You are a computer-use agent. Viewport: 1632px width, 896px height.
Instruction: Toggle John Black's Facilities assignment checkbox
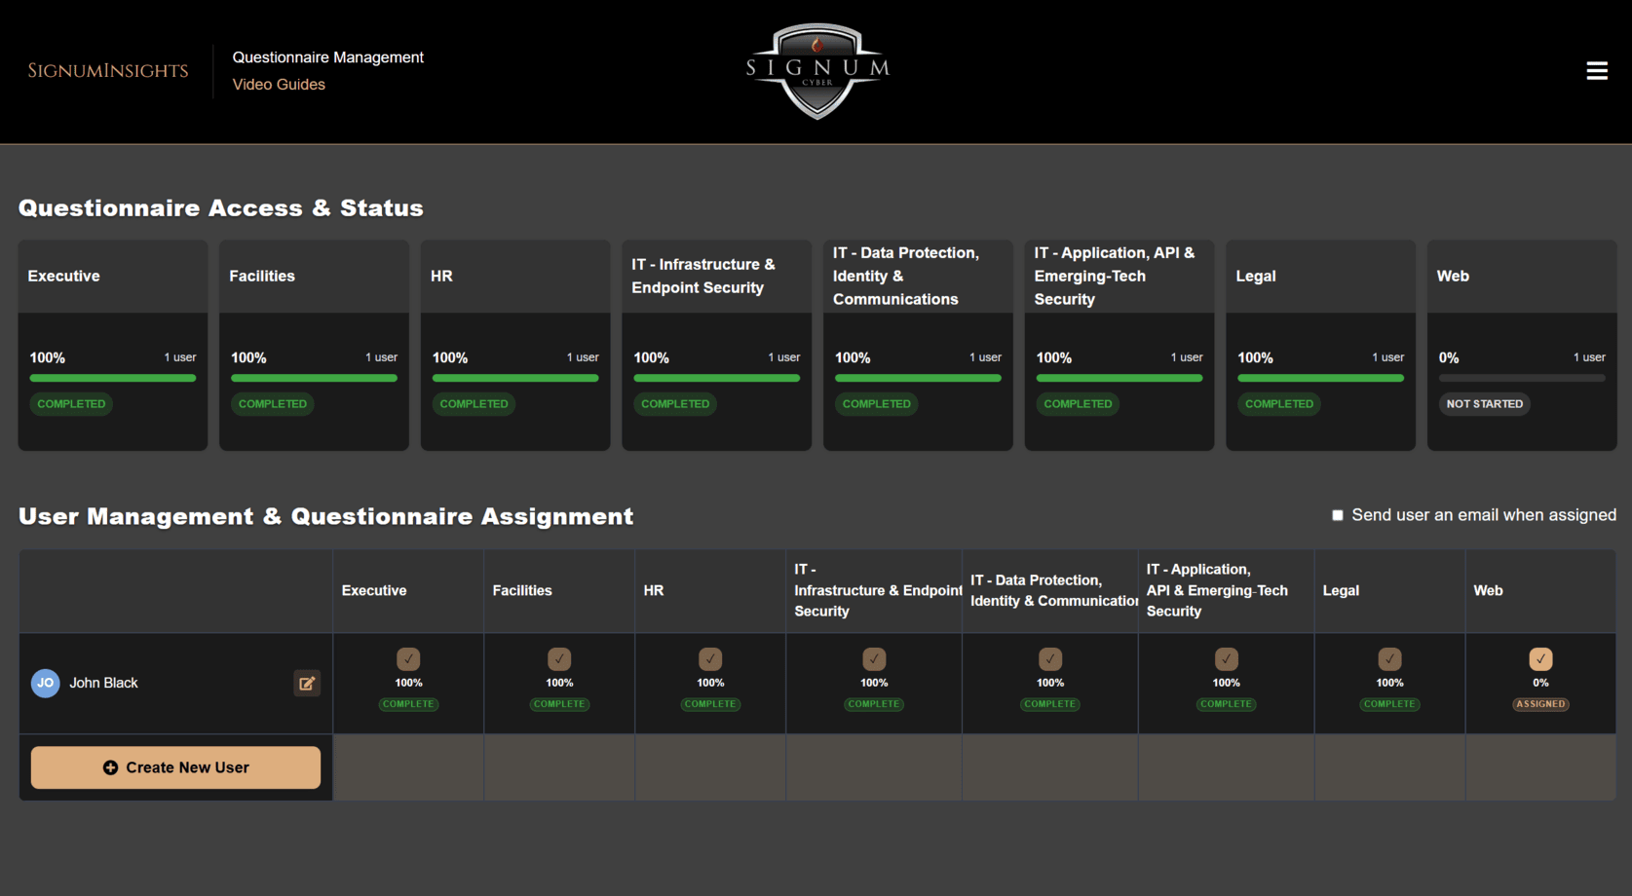[x=559, y=659]
